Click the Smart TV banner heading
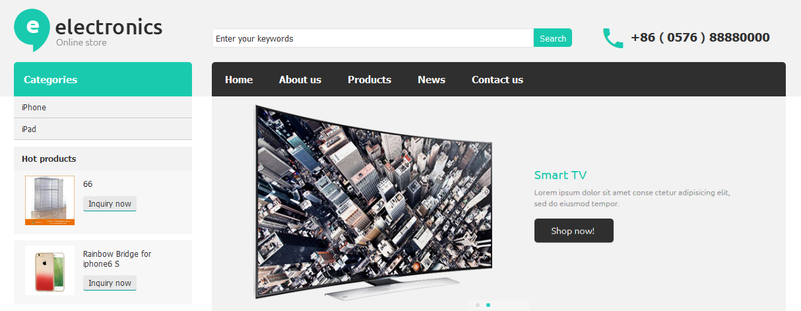The width and height of the screenshot is (801, 311). (560, 175)
